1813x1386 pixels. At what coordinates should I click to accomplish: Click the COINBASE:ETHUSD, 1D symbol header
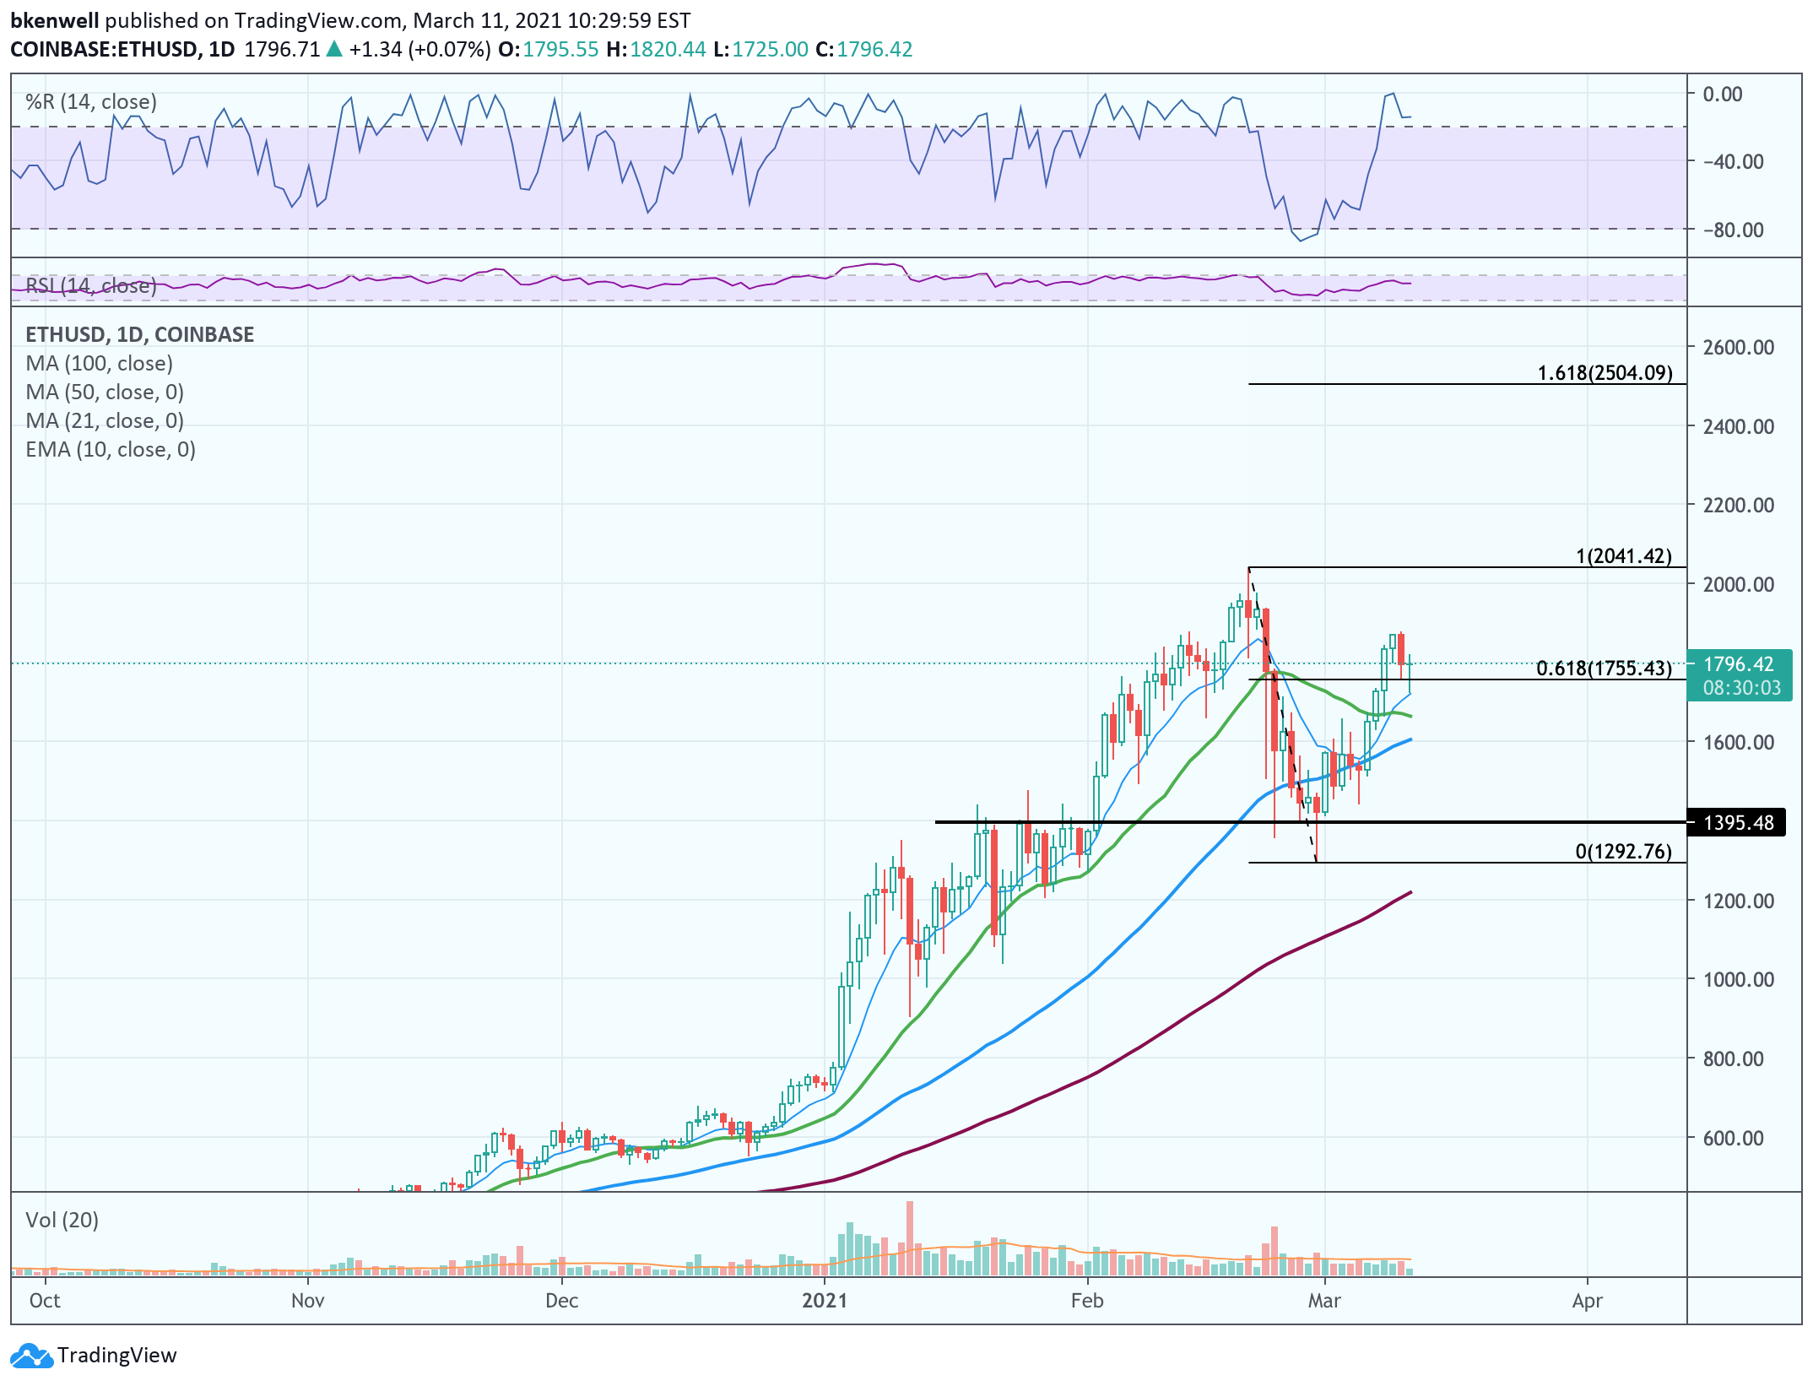(x=122, y=49)
